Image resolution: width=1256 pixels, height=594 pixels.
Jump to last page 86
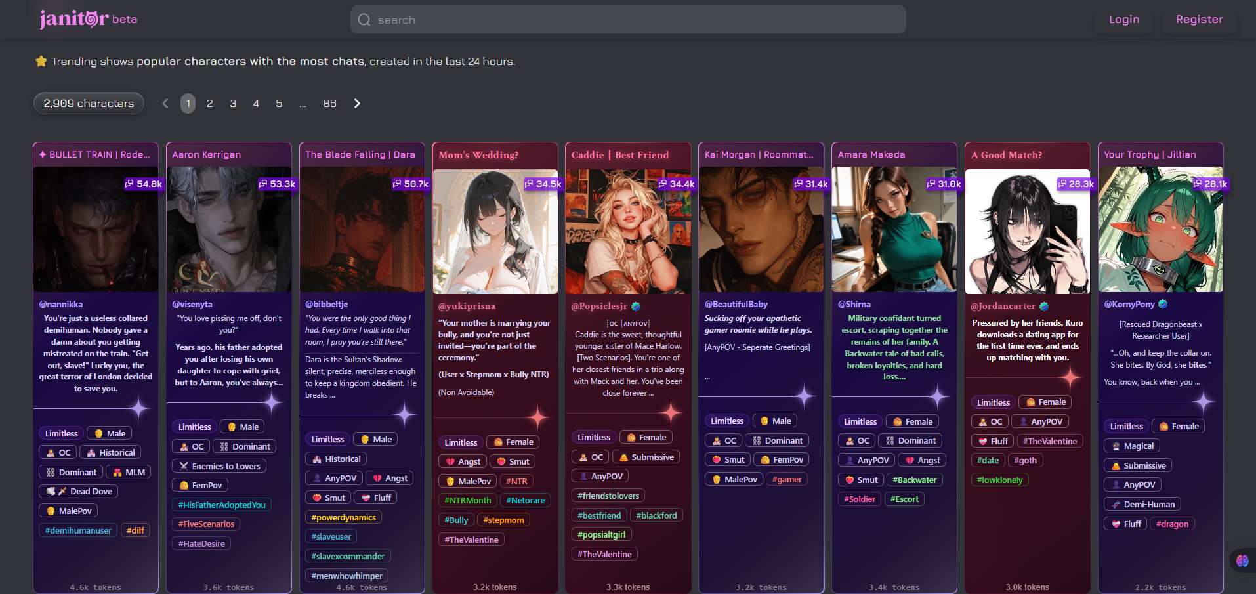point(329,103)
